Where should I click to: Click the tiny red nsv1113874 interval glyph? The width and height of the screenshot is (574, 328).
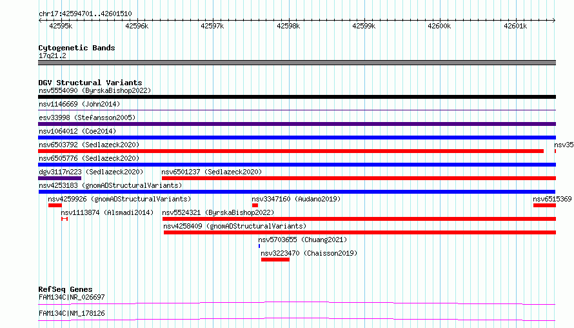[64, 219]
